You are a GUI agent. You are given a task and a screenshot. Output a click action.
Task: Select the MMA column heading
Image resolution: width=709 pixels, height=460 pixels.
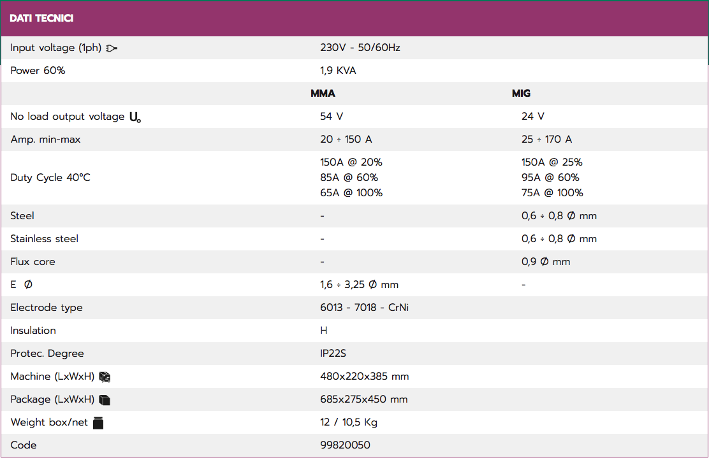point(323,94)
